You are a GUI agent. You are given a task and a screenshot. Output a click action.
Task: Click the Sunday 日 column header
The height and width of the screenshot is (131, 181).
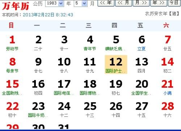click(x=11, y=25)
